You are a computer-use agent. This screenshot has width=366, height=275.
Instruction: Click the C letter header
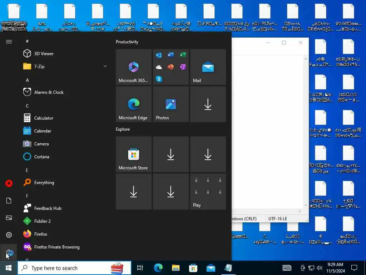pyautogui.click(x=27, y=106)
